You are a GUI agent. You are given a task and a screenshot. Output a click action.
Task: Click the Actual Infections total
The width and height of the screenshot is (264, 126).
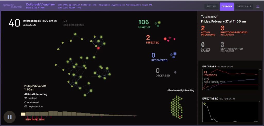click(x=208, y=30)
